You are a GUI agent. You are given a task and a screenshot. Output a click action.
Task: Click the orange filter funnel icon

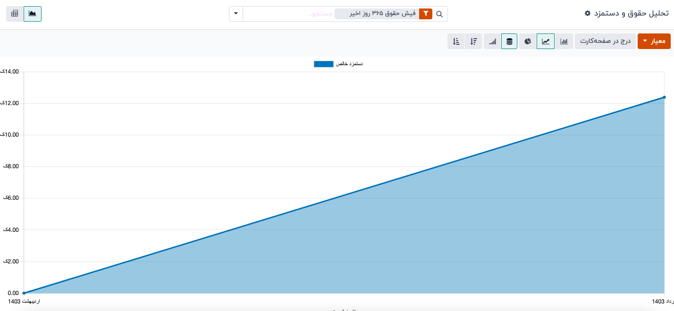click(426, 14)
